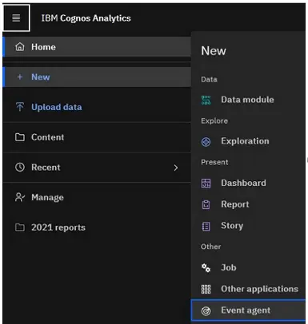
Task: Click the Event agent target icon
Action: pos(206,310)
